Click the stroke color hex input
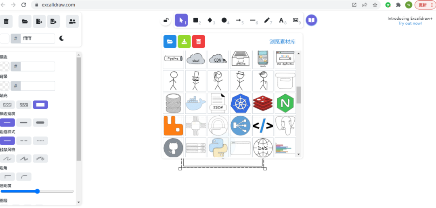436x208 pixels. [x=38, y=67]
